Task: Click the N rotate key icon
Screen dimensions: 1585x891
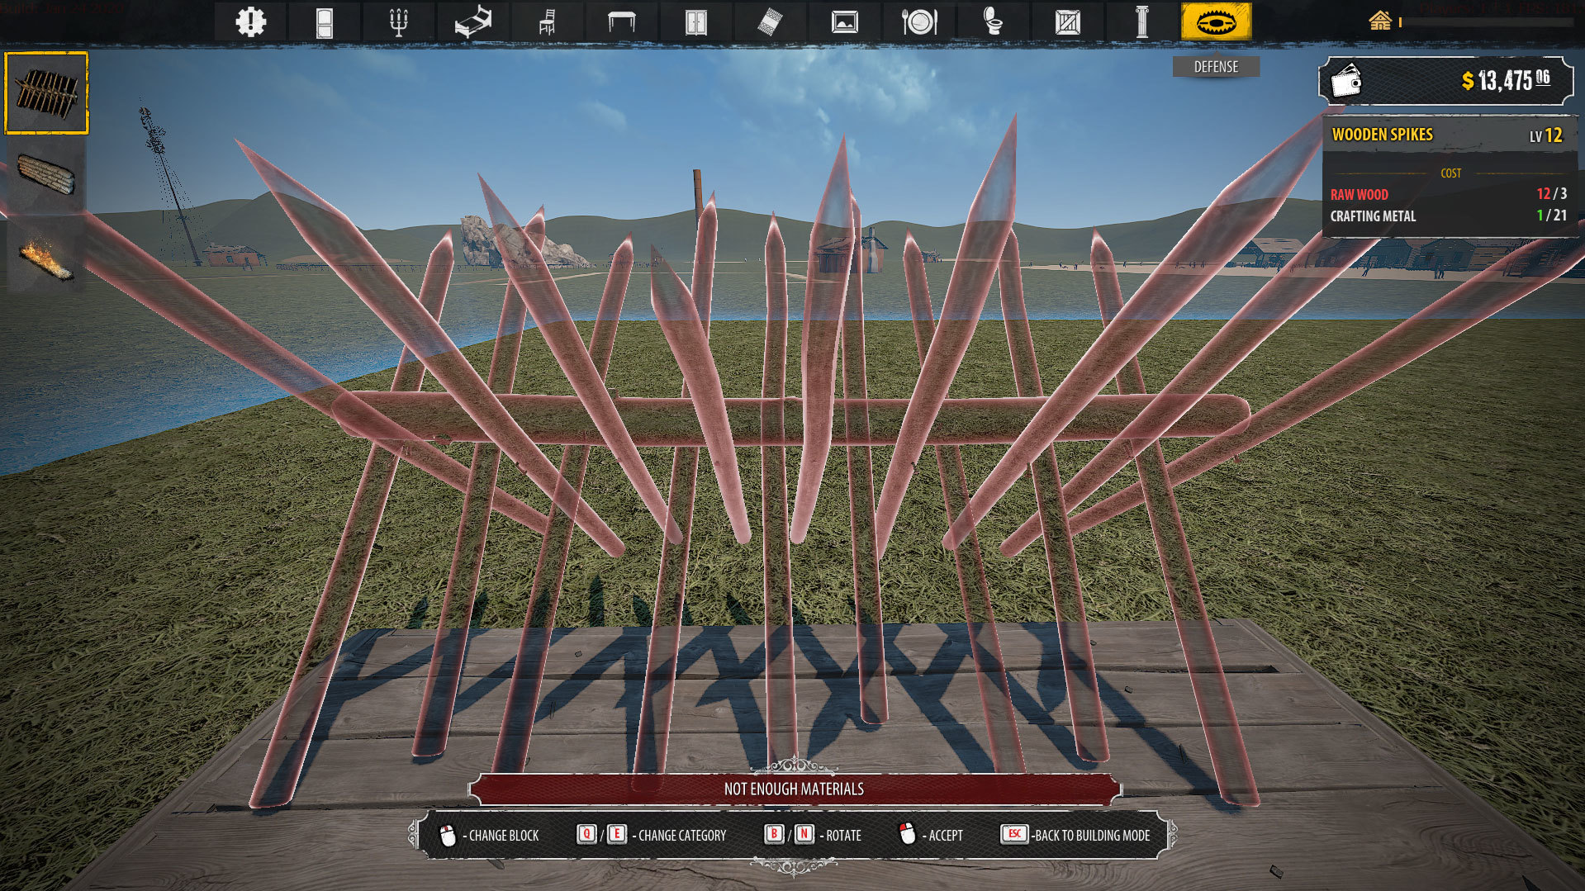Action: point(804,834)
